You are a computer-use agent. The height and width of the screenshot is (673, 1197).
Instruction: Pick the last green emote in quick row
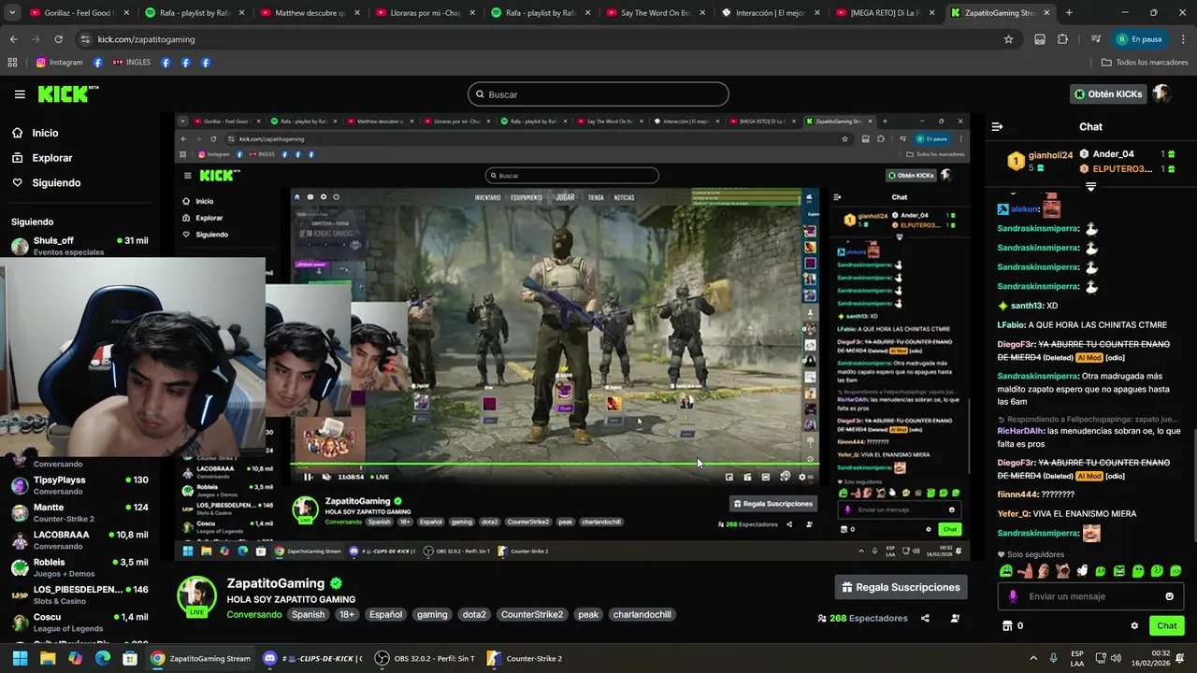(1175, 571)
